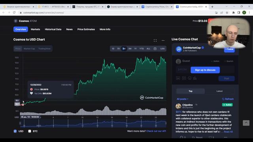
Task: Open the chart date range calendar
Action: pos(155,49)
